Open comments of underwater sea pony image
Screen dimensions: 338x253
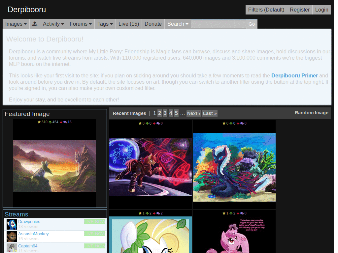242,123
